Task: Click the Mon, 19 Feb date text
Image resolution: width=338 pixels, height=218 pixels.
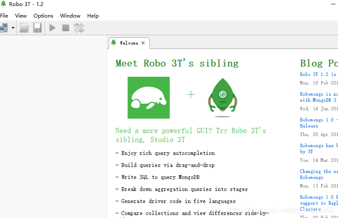Action: pyautogui.click(x=319, y=83)
